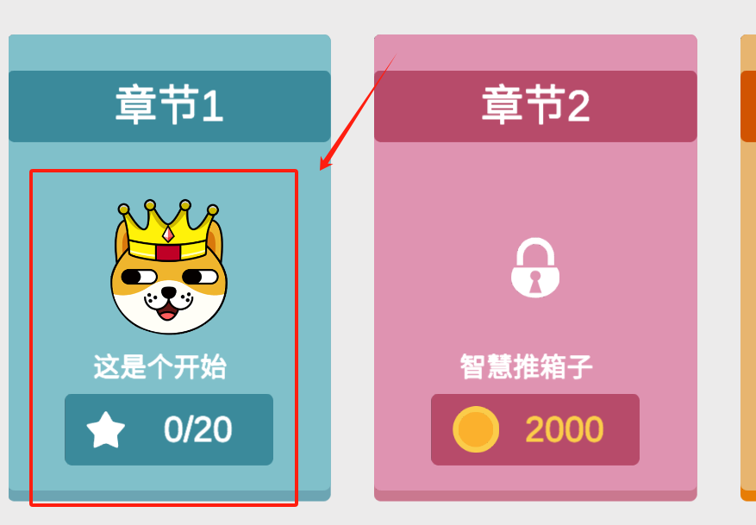Click the white star icon
Image resolution: width=756 pixels, height=525 pixels.
click(x=105, y=430)
